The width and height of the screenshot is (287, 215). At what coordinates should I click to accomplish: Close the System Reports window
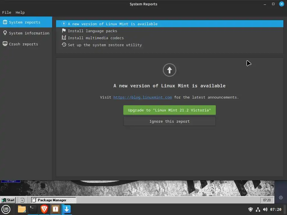click(x=281, y=4)
